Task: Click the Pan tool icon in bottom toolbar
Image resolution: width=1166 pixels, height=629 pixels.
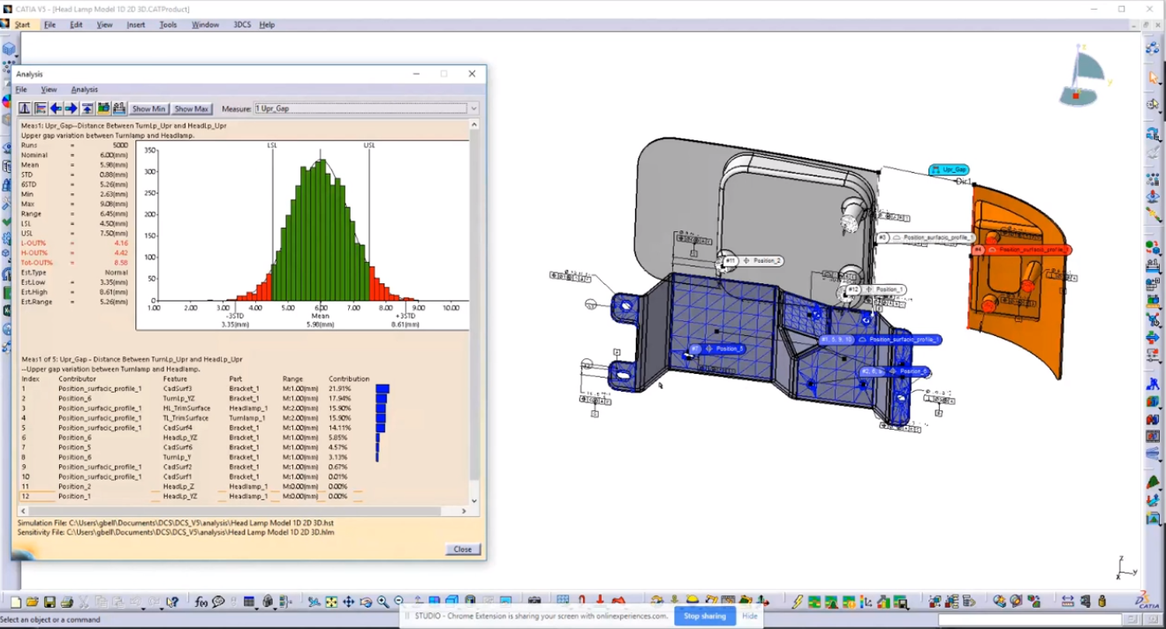Action: tap(348, 600)
